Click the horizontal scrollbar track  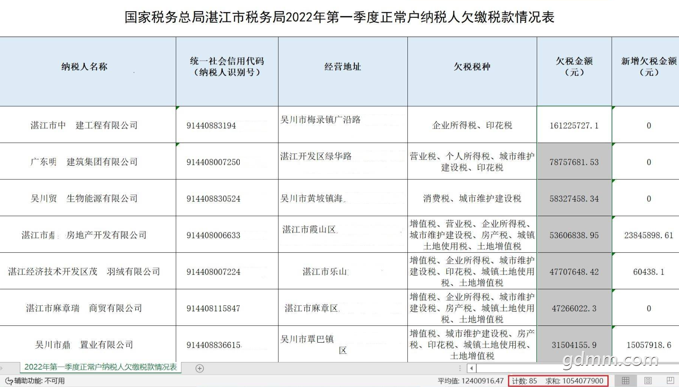[x=578, y=368]
